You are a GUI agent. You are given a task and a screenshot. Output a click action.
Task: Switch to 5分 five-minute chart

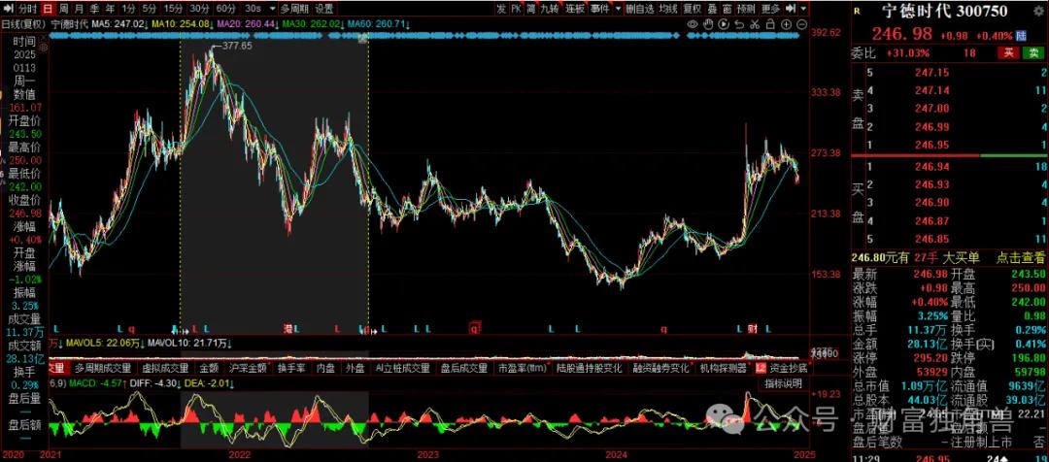pyautogui.click(x=150, y=9)
